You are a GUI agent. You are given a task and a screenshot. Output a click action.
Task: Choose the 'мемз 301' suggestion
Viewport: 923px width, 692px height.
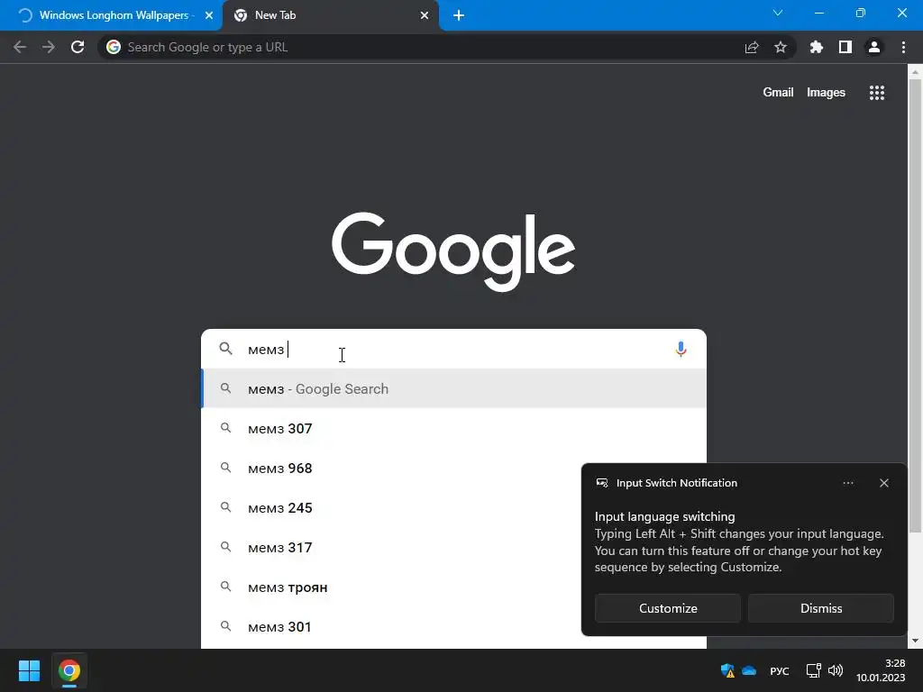(x=391, y=627)
